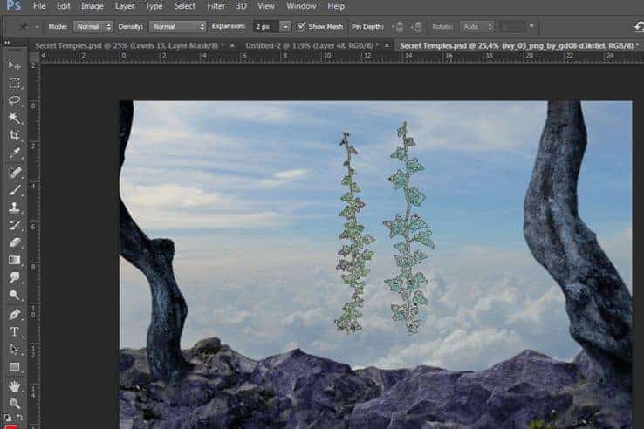This screenshot has width=644, height=429.
Task: Open the Mode dropdown set to Normal
Action: [92, 27]
